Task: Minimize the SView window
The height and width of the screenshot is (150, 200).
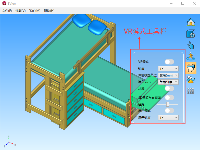Action: 171,4
